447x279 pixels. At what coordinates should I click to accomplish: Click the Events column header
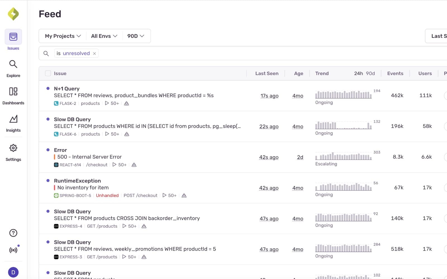click(395, 73)
